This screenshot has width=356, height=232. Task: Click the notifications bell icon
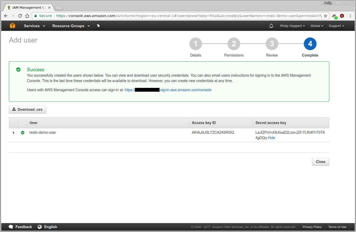pyautogui.click(x=271, y=25)
